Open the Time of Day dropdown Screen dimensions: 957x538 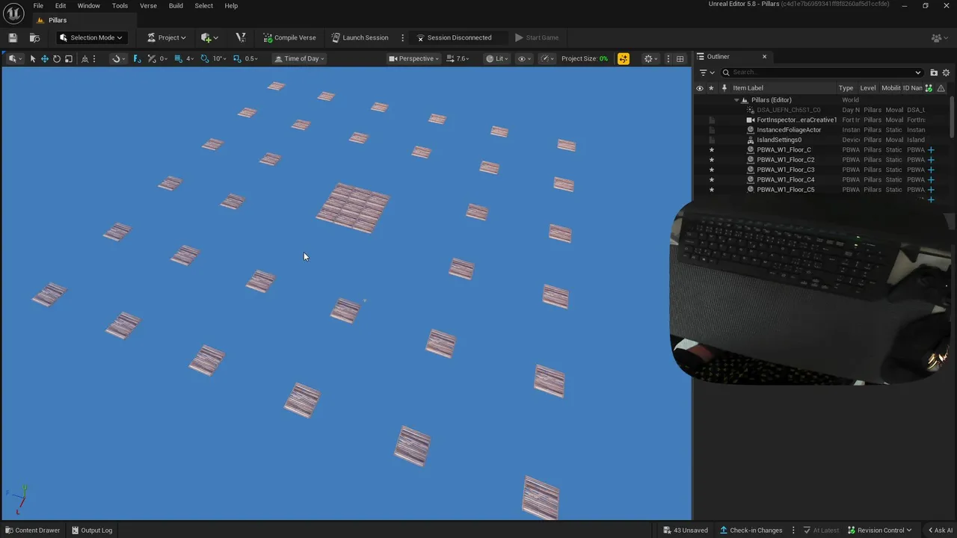point(299,58)
